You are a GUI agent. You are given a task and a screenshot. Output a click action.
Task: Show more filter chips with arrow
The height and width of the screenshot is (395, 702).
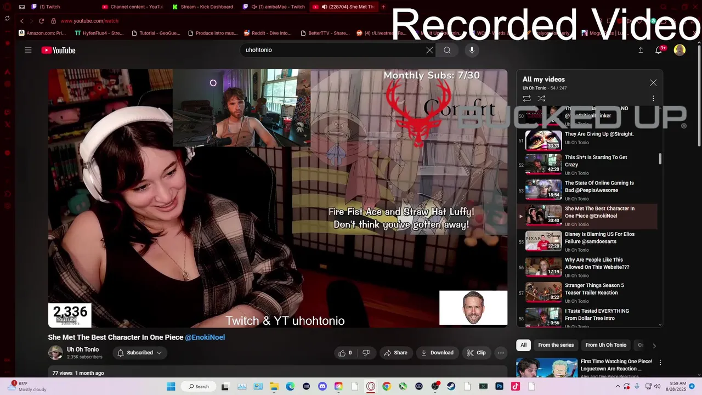654,346
